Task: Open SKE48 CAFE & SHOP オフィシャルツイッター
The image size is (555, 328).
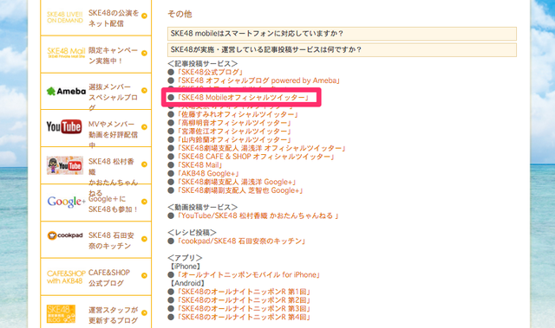Action: click(x=256, y=157)
